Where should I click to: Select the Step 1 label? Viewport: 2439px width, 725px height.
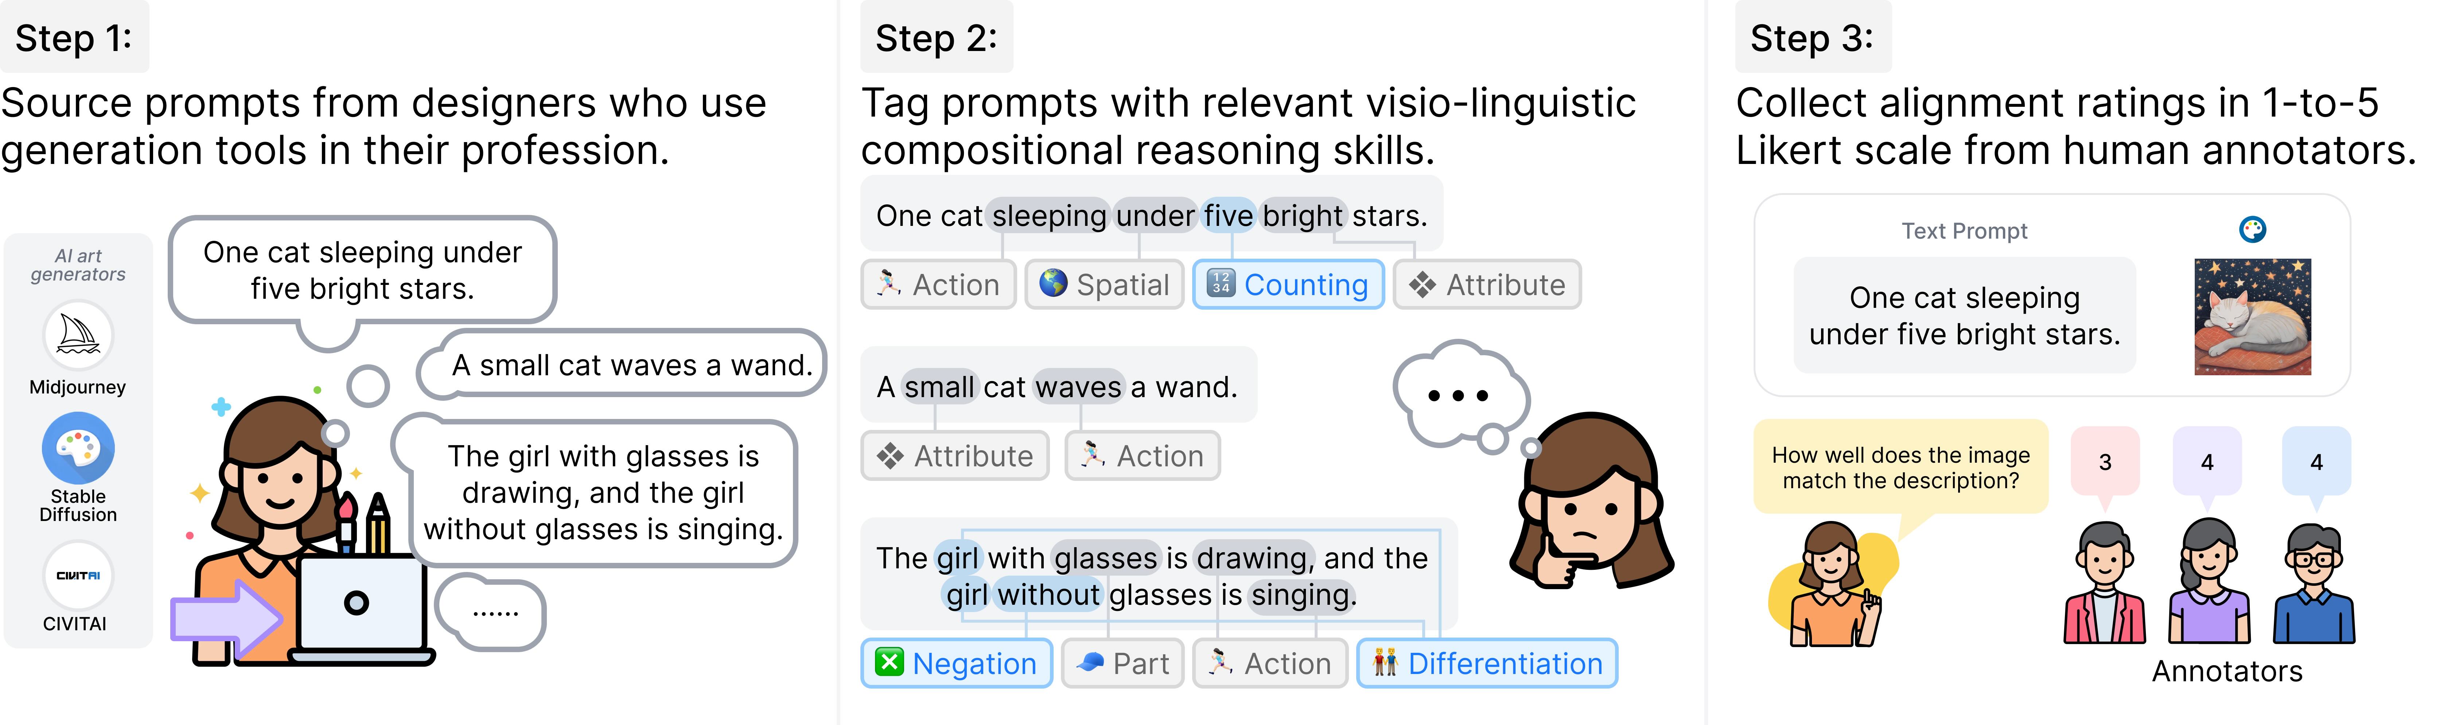click(74, 38)
